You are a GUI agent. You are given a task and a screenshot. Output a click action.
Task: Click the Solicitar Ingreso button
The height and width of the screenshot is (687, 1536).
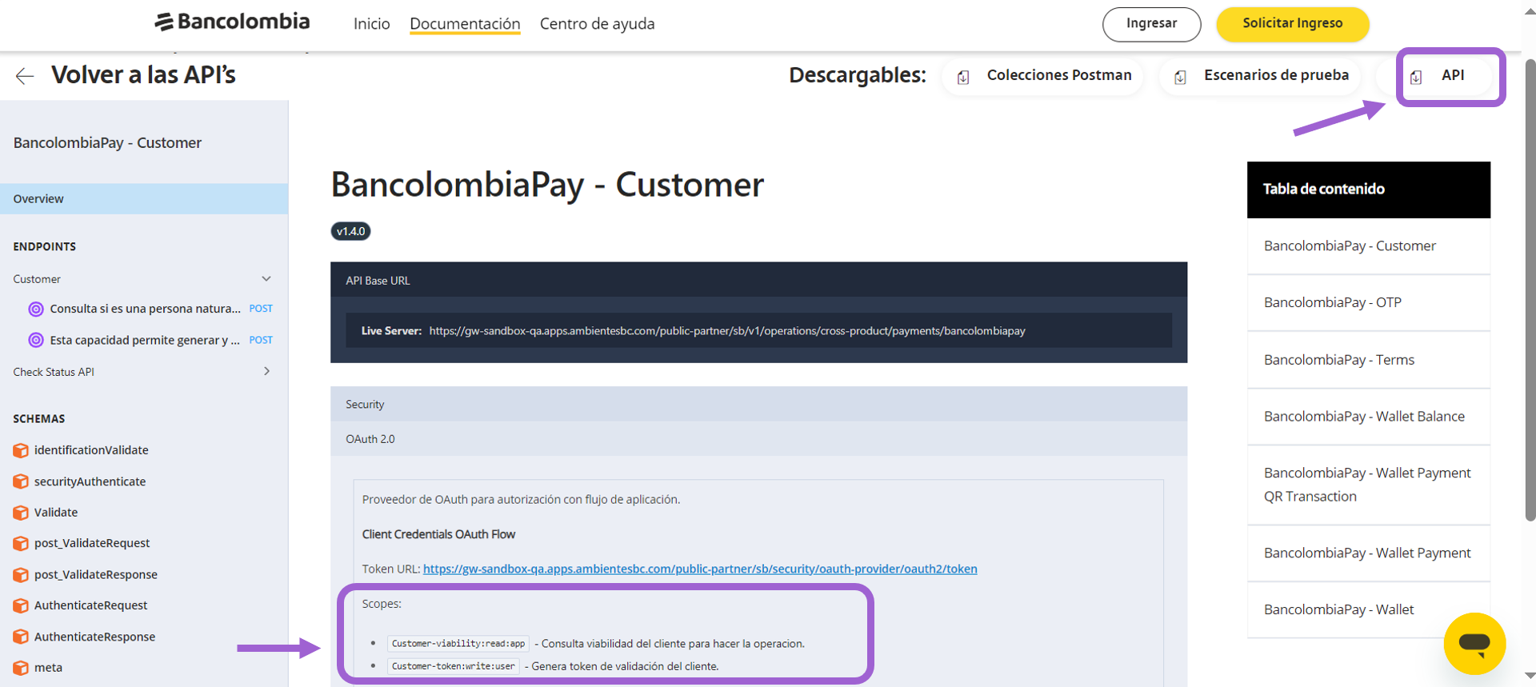1293,24
